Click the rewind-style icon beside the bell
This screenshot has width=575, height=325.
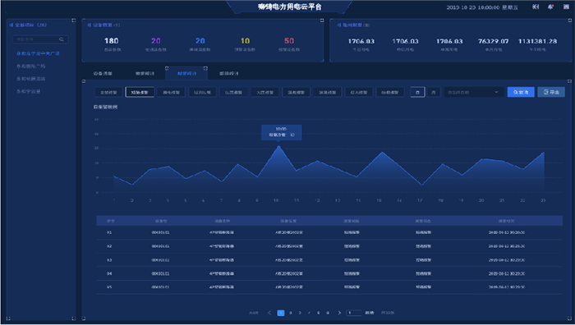pos(536,7)
